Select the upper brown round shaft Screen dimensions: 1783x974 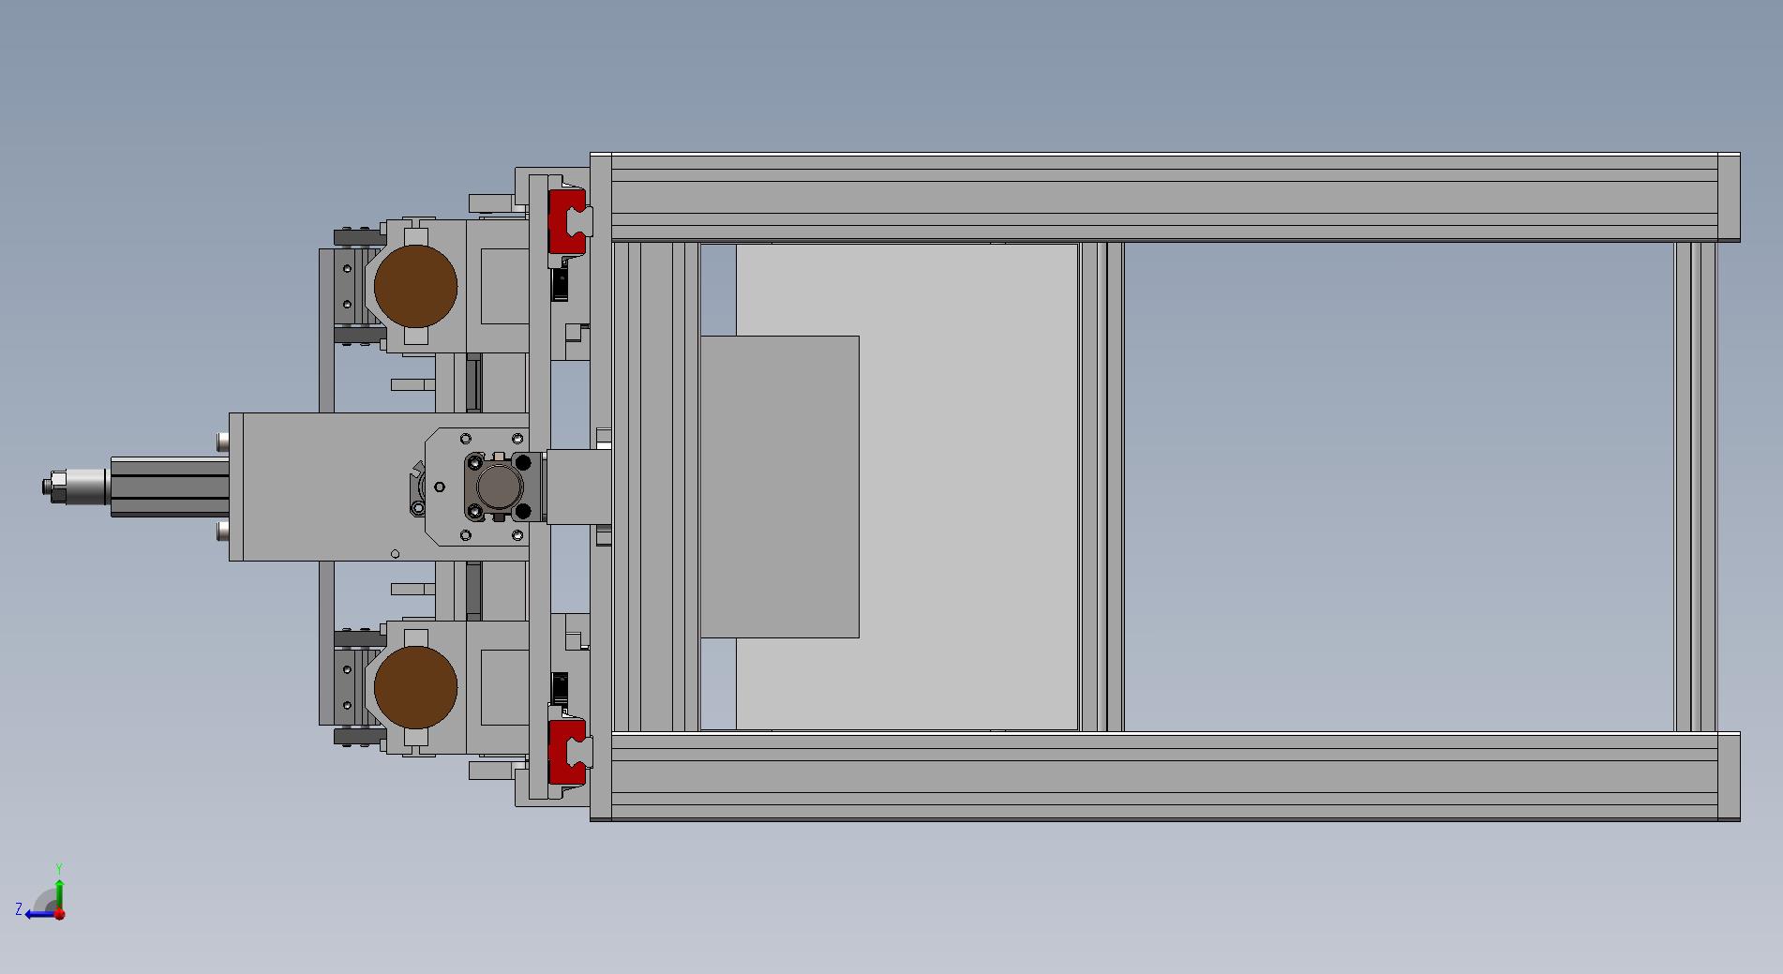point(415,286)
